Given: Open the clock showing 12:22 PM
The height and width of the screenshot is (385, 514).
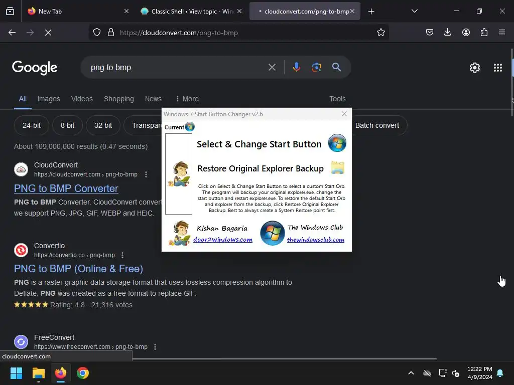Looking at the screenshot, I should (479, 373).
